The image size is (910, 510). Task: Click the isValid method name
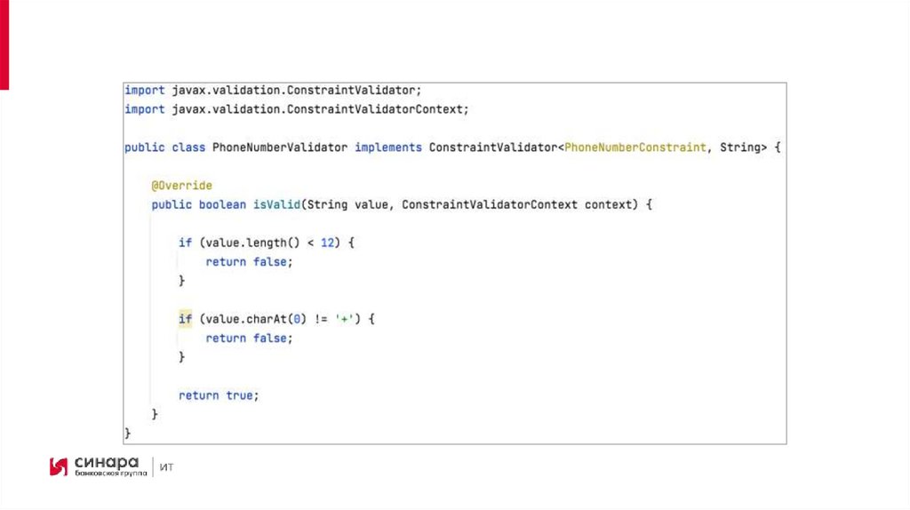click(x=275, y=204)
